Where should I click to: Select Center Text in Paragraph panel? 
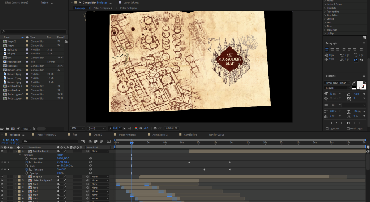click(x=332, y=49)
